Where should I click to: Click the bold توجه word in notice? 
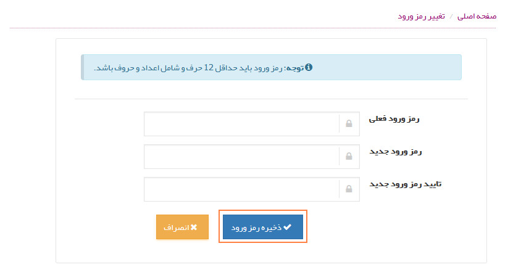294,67
